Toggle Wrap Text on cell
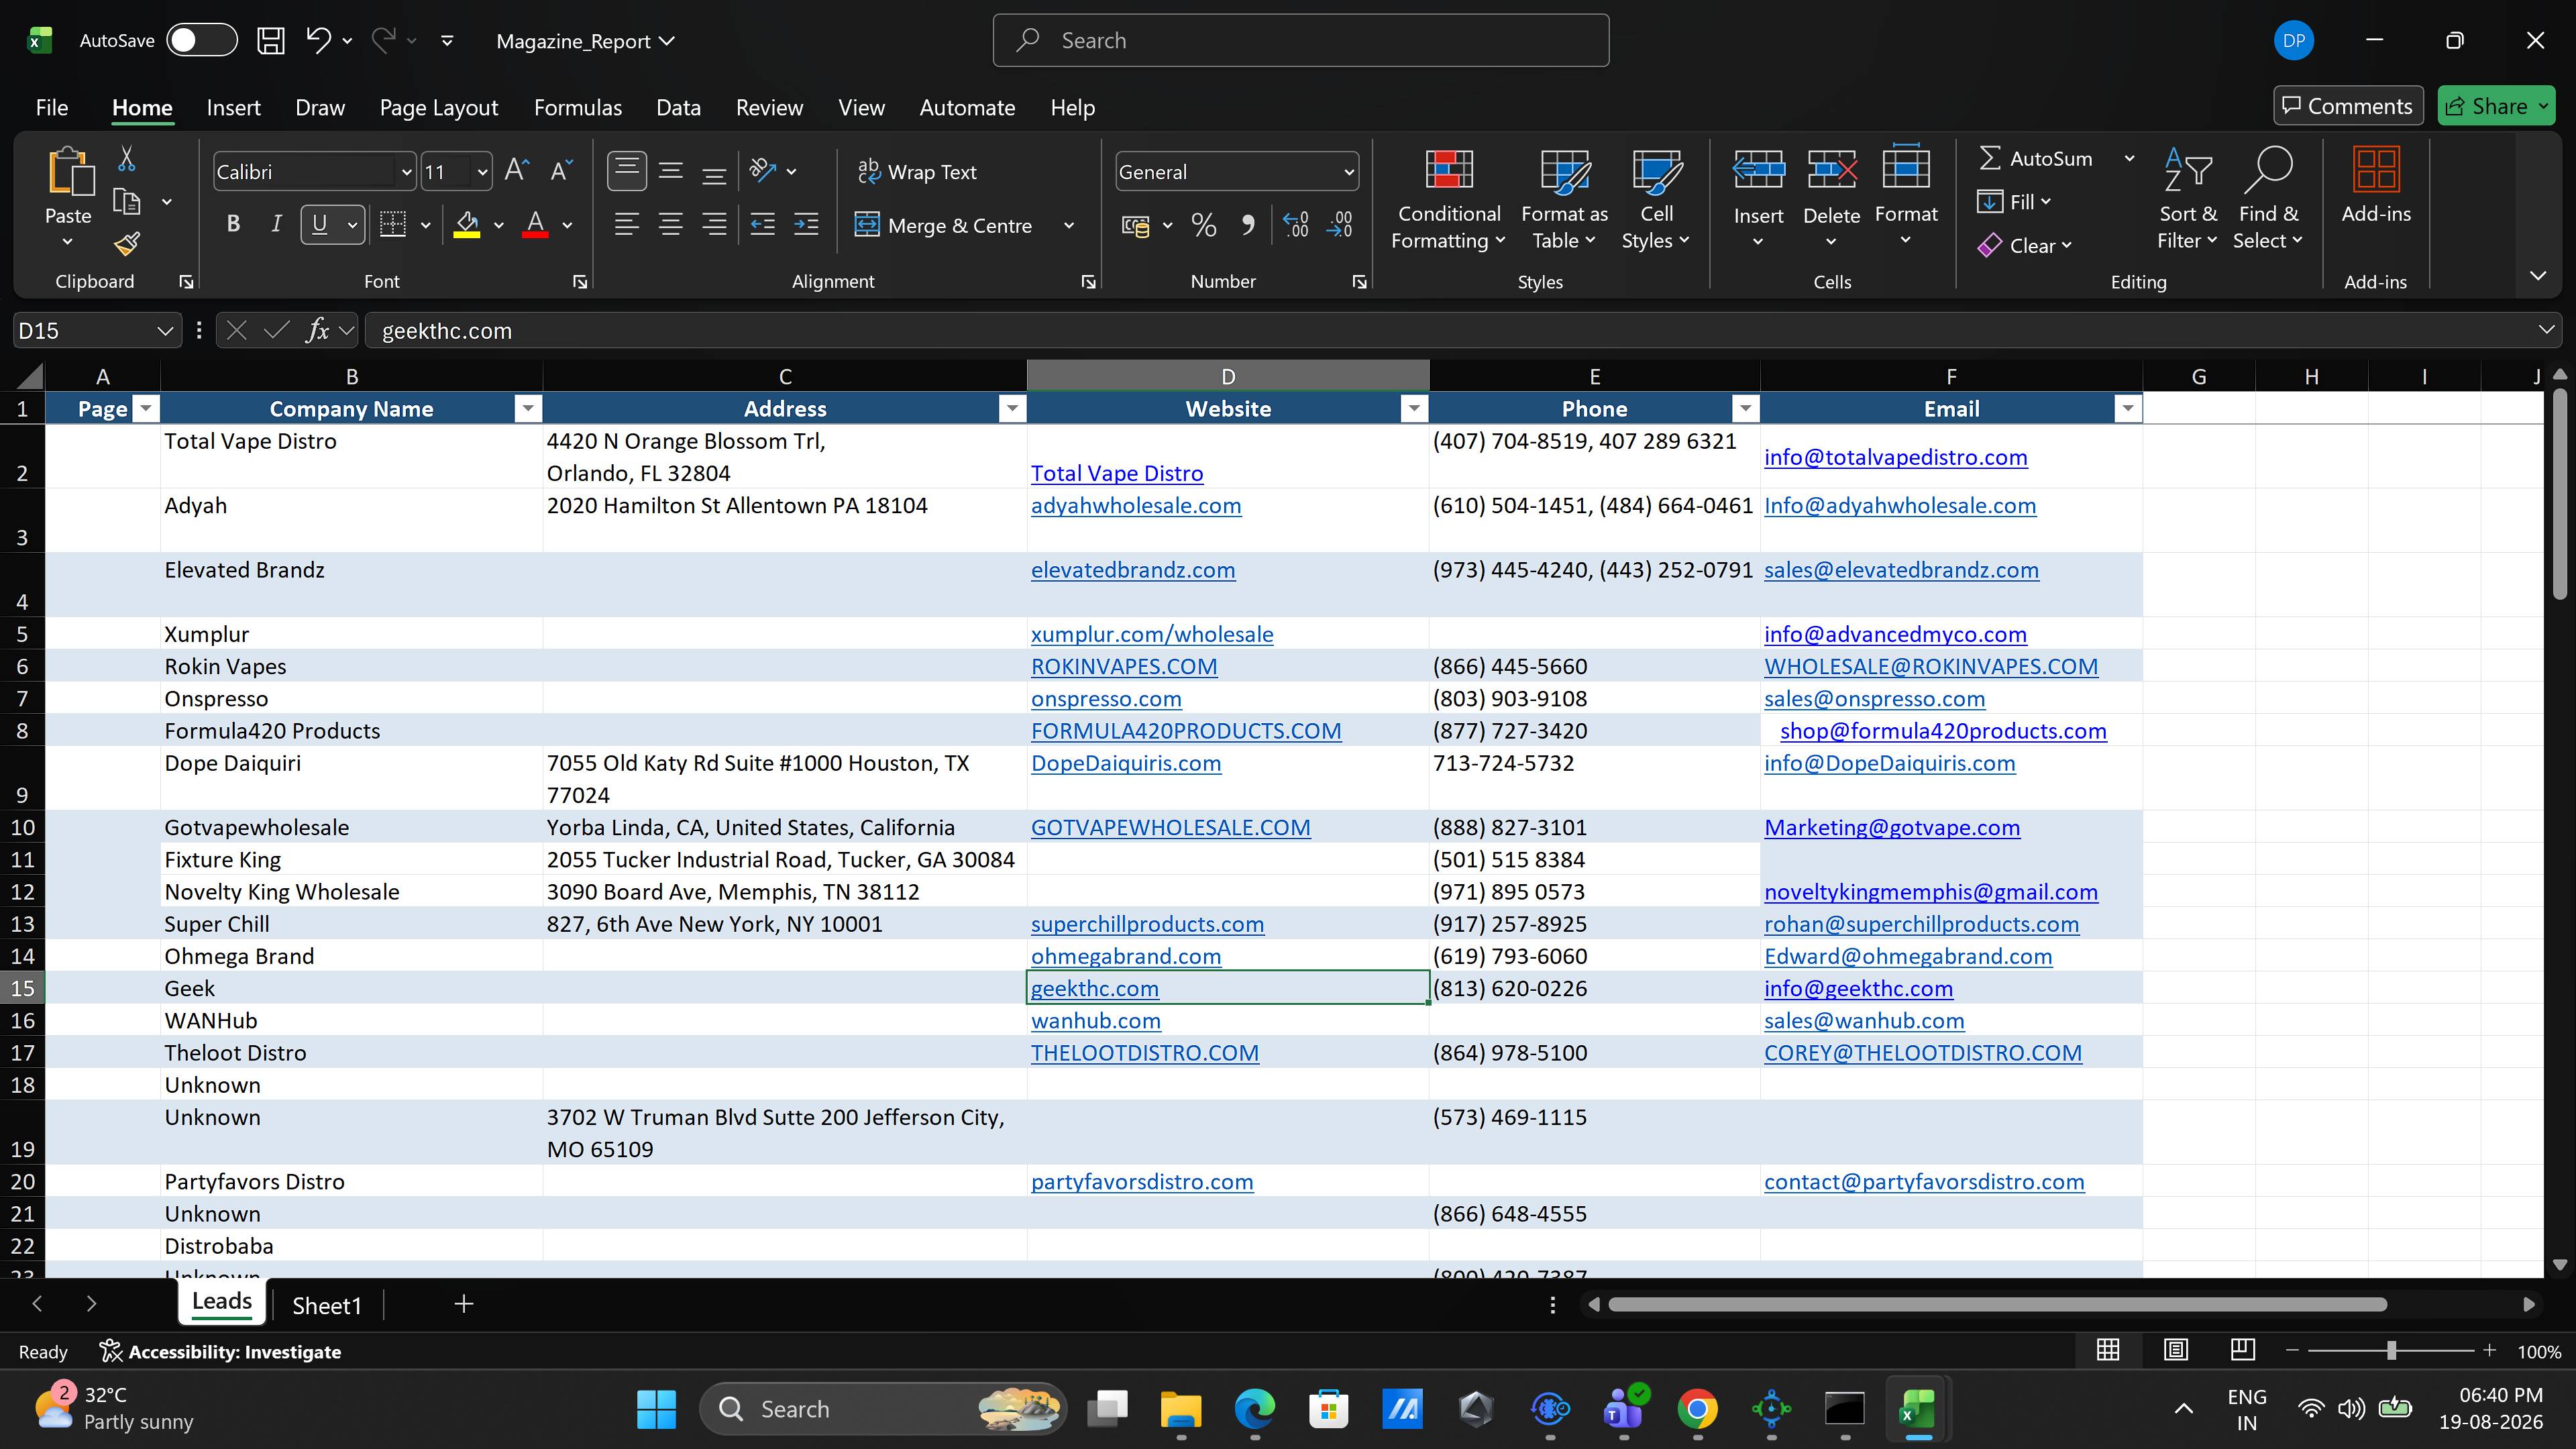Screen dimensions: 2576x1449 coord(917,172)
